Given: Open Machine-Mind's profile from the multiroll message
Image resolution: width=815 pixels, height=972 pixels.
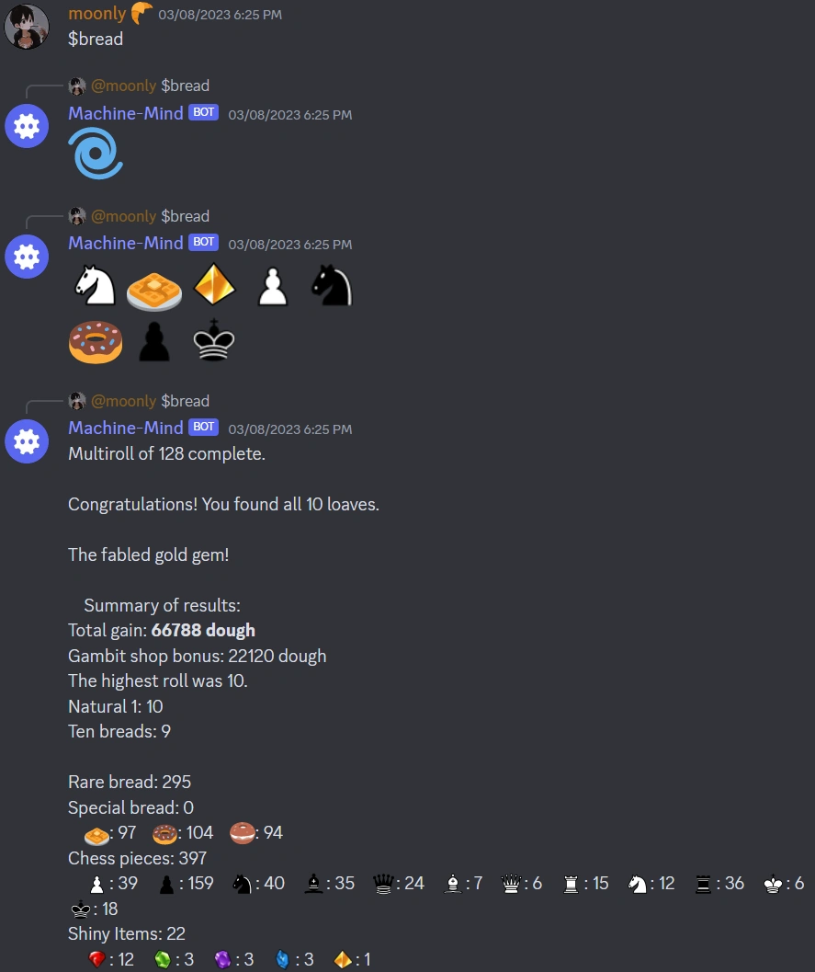Looking at the screenshot, I should click(126, 428).
